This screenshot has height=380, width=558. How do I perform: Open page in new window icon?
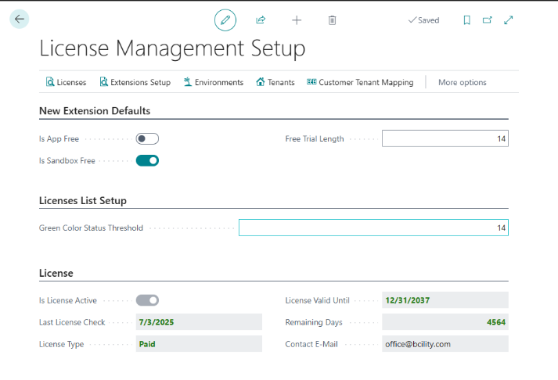click(x=488, y=20)
